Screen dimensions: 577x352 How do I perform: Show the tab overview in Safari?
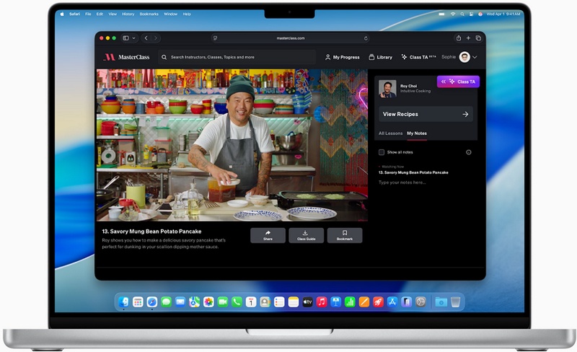click(x=478, y=38)
